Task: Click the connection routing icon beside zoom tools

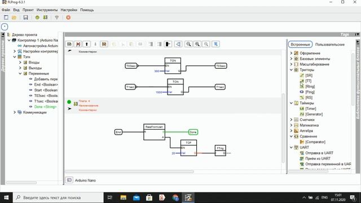Action: [x=178, y=44]
